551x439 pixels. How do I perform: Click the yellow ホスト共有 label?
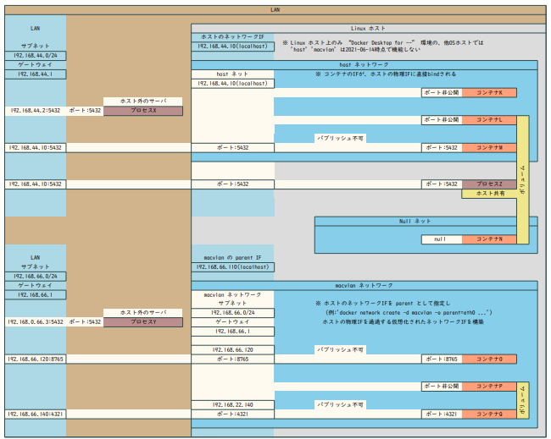click(x=491, y=194)
